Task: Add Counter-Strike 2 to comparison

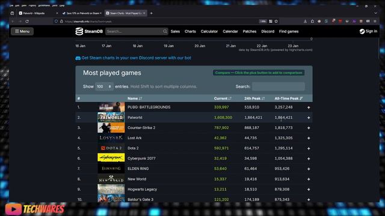Action: click(x=309, y=128)
